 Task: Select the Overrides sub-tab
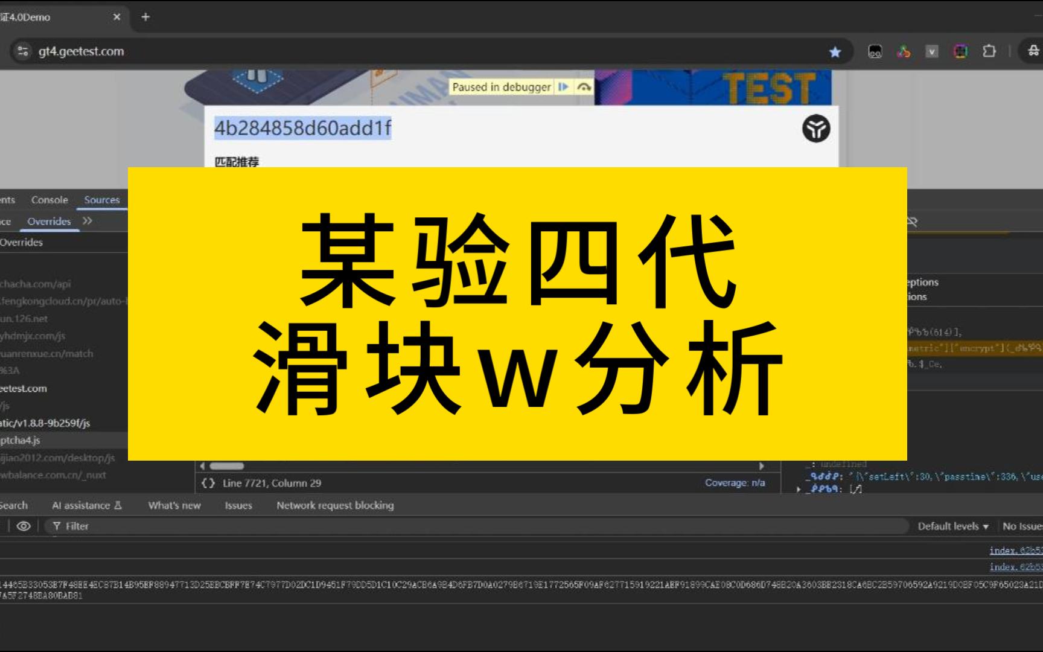(49, 222)
